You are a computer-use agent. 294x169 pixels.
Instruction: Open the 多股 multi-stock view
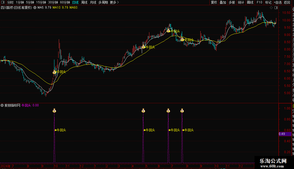[232, 2]
